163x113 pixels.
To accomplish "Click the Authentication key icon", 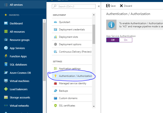I will [55, 76].
